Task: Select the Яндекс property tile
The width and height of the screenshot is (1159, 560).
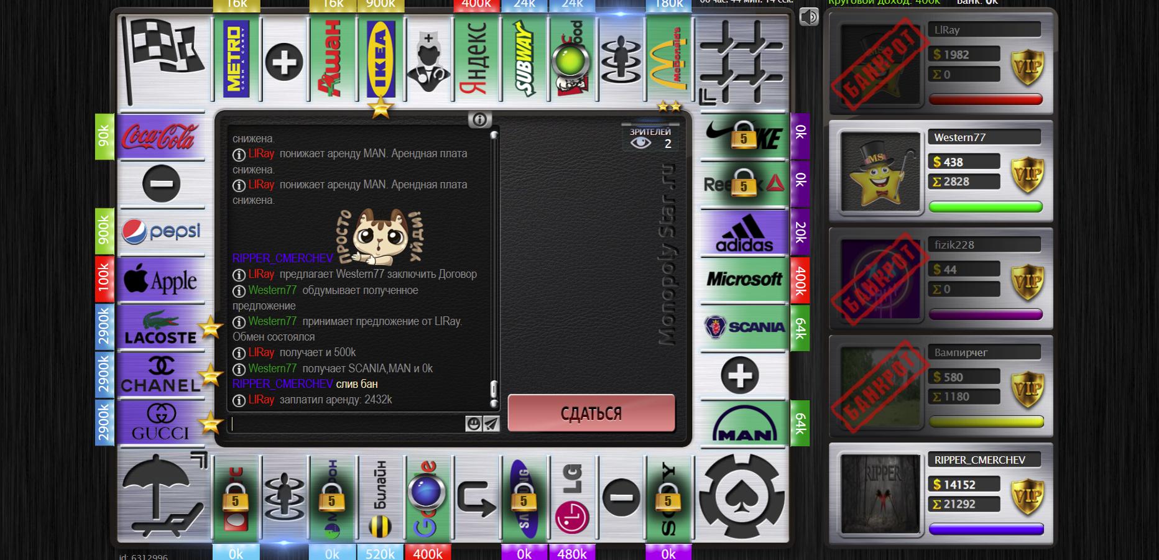Action: coord(476,59)
